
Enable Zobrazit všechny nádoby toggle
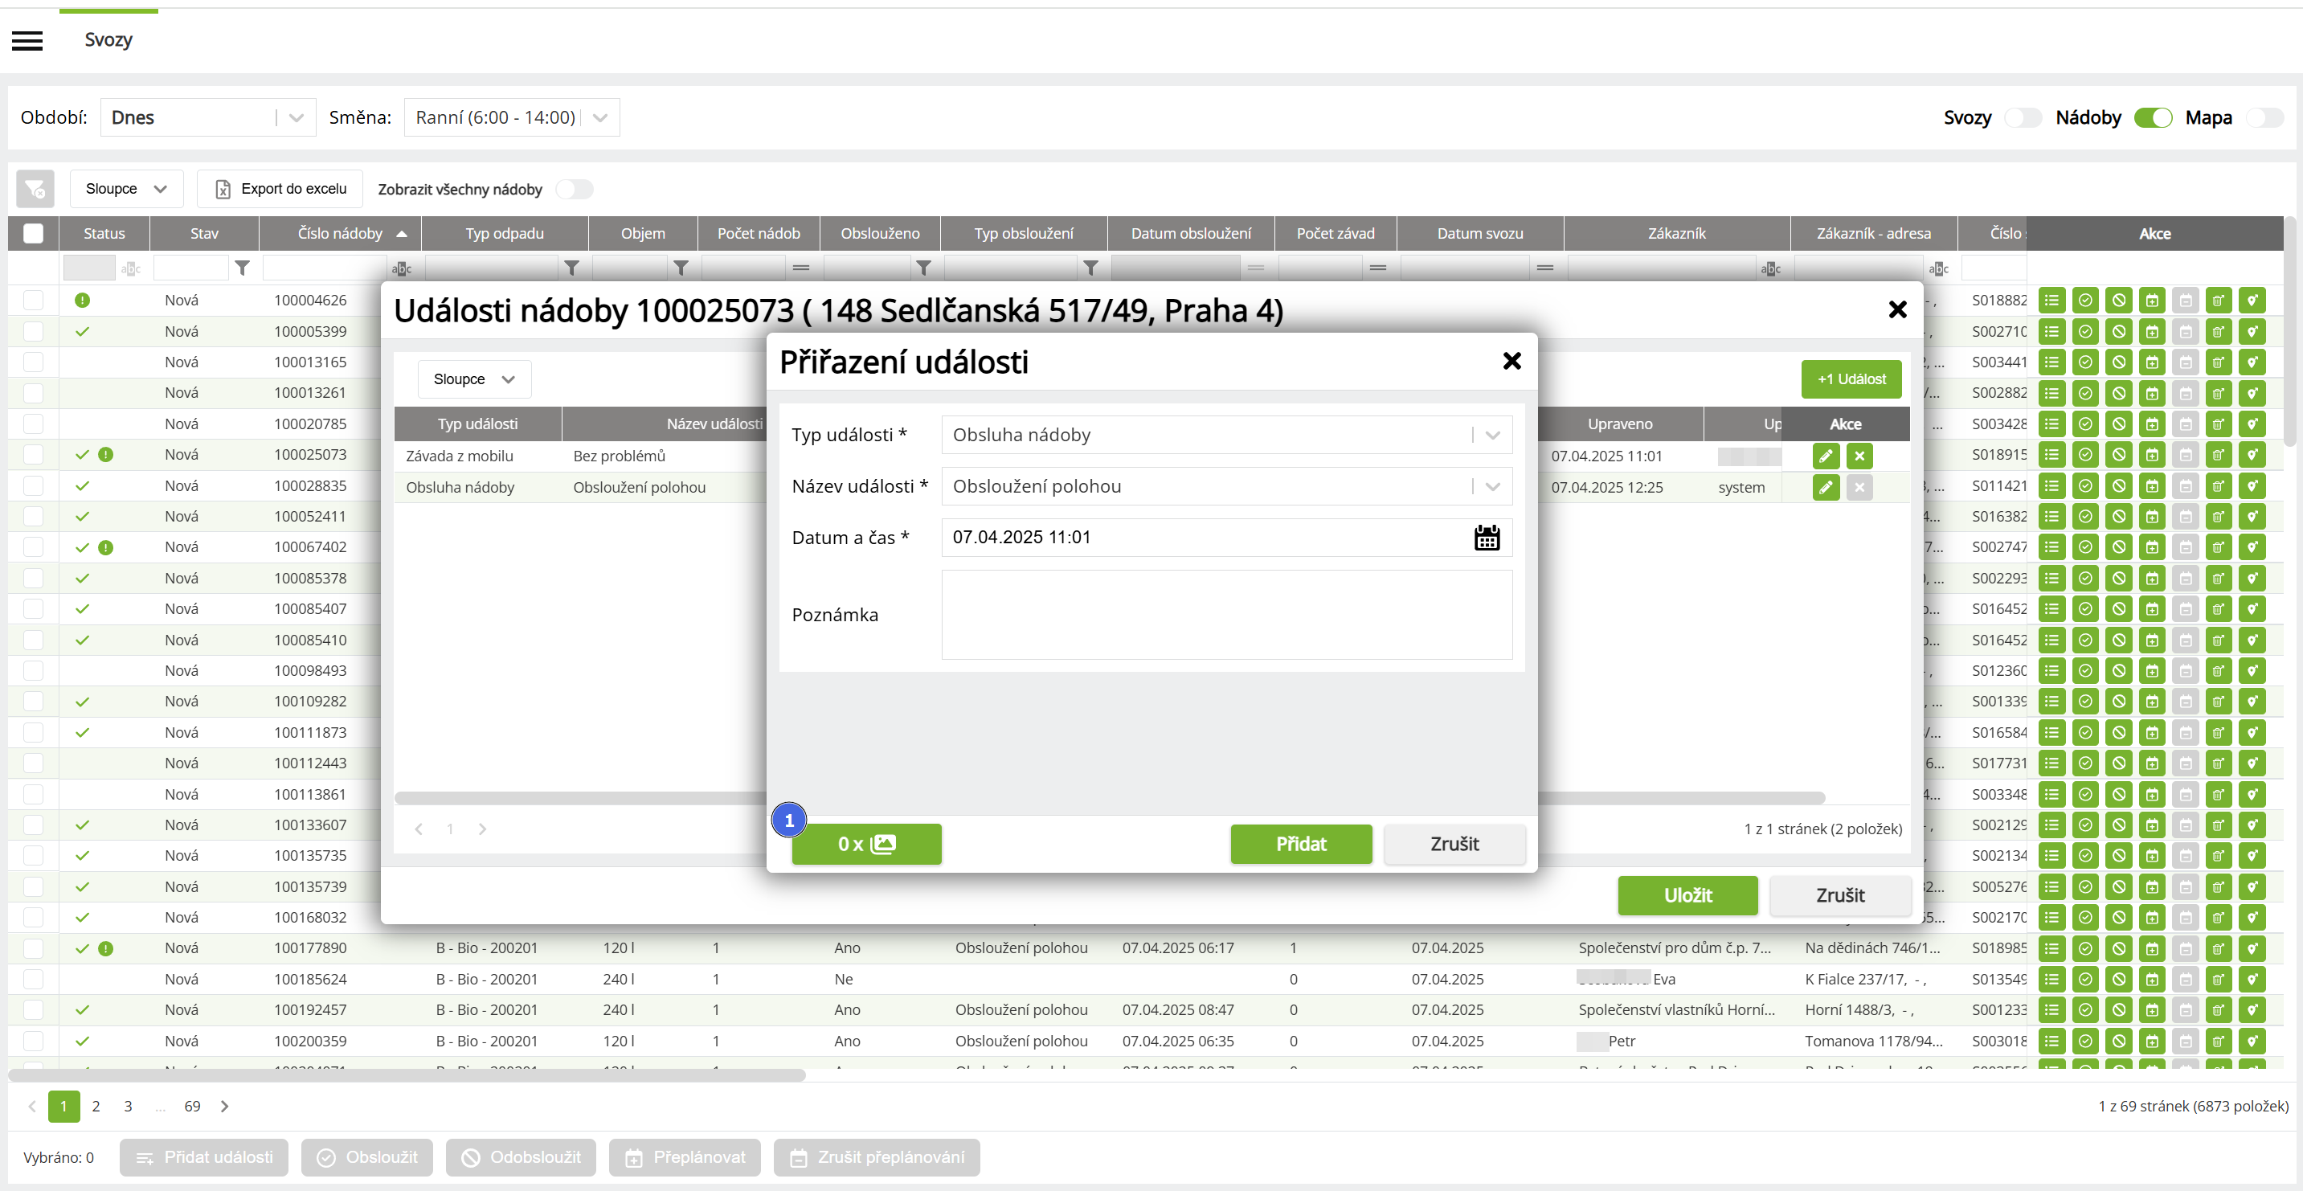click(573, 189)
